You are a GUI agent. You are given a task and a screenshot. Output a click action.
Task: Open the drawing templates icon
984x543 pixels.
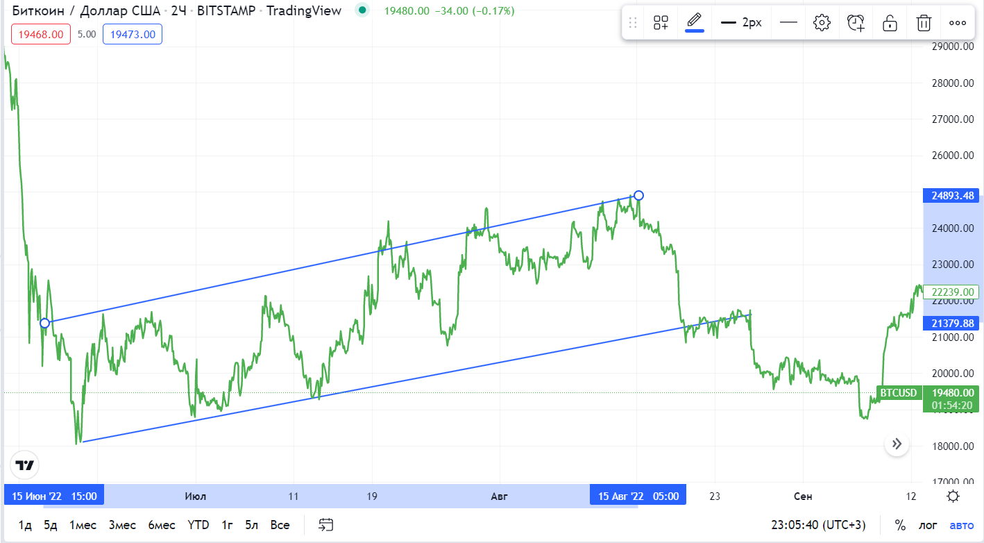[660, 23]
